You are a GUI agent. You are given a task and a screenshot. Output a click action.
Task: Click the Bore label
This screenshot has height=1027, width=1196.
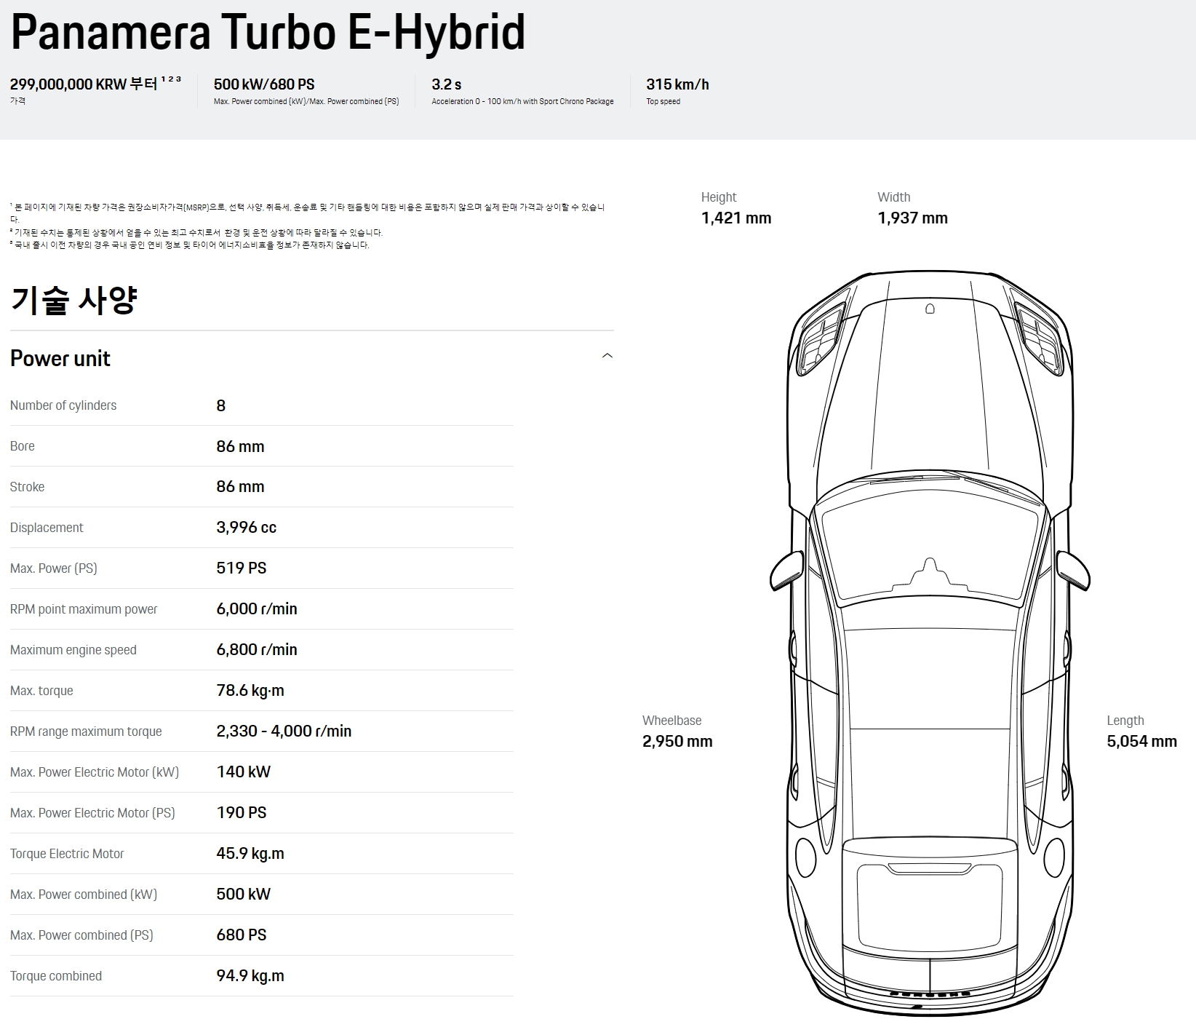click(23, 446)
